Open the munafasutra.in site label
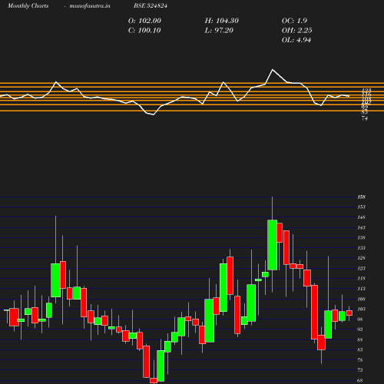Screen dimensions: 384x384 [x=90, y=6]
